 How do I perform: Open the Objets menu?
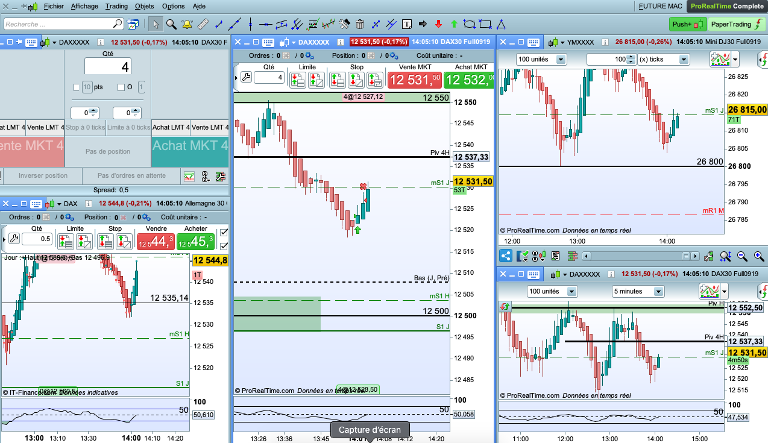point(144,6)
